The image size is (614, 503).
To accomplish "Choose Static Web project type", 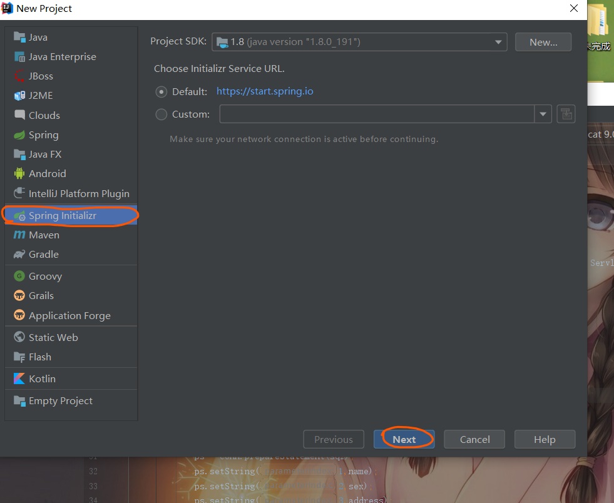I will [x=71, y=337].
